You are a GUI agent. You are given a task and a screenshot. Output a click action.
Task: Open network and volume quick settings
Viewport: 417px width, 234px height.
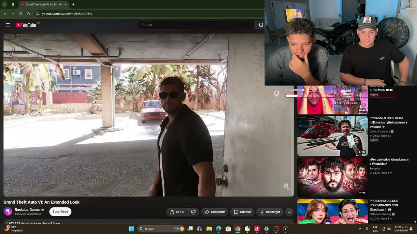(386, 229)
